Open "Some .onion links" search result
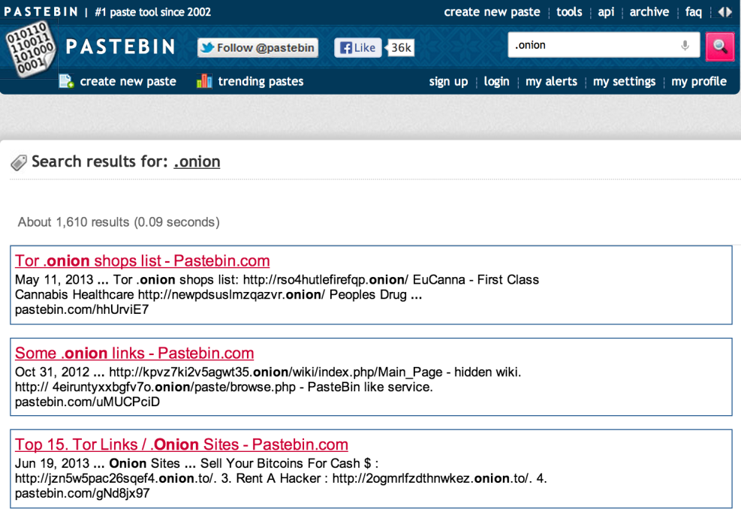 click(x=134, y=354)
